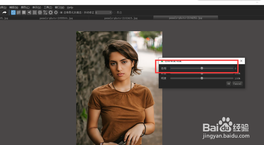Toggle 边缘柔化抗锯齿 checkbox
The height and width of the screenshot is (145, 264).
[x=61, y=12]
